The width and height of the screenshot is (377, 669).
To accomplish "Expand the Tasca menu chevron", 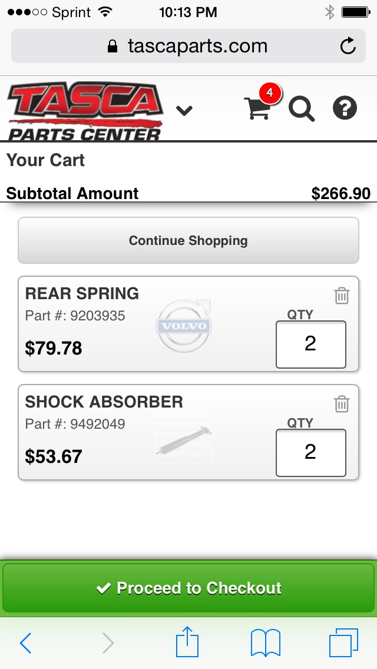I will pos(184,110).
